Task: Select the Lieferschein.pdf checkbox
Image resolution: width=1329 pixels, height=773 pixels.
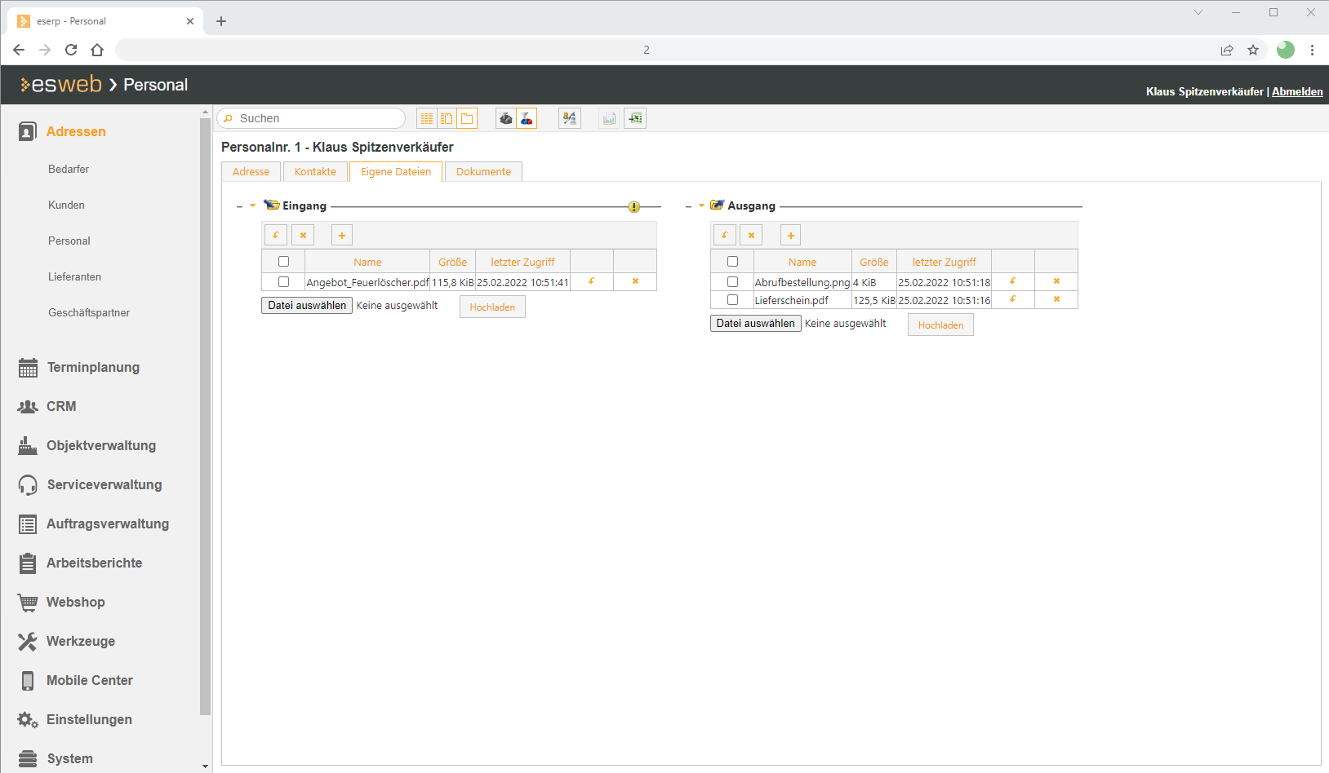Action: pyautogui.click(x=732, y=299)
